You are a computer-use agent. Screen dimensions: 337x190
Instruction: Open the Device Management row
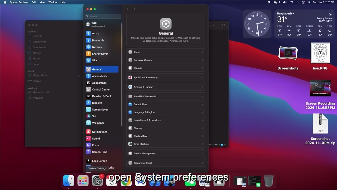point(166,154)
